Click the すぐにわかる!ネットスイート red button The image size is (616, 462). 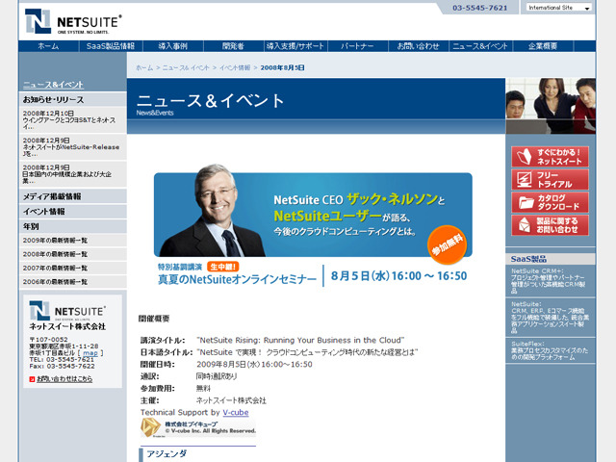(550, 157)
